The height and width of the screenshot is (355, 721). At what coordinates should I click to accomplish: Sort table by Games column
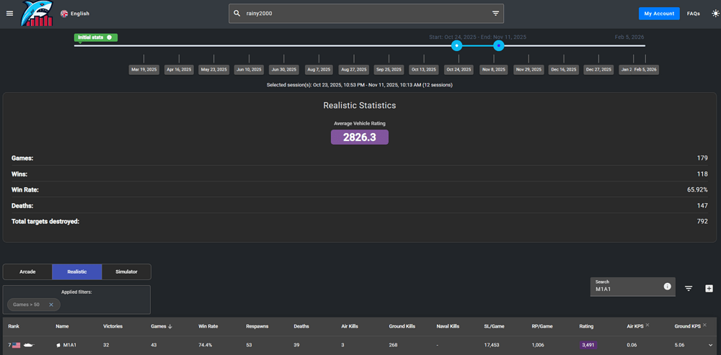(159, 326)
